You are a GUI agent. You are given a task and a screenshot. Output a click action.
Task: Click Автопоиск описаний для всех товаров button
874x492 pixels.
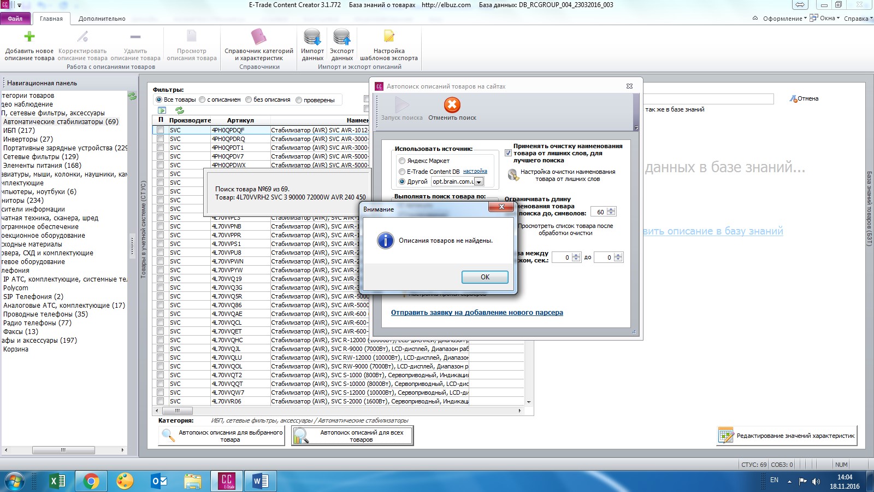click(352, 436)
